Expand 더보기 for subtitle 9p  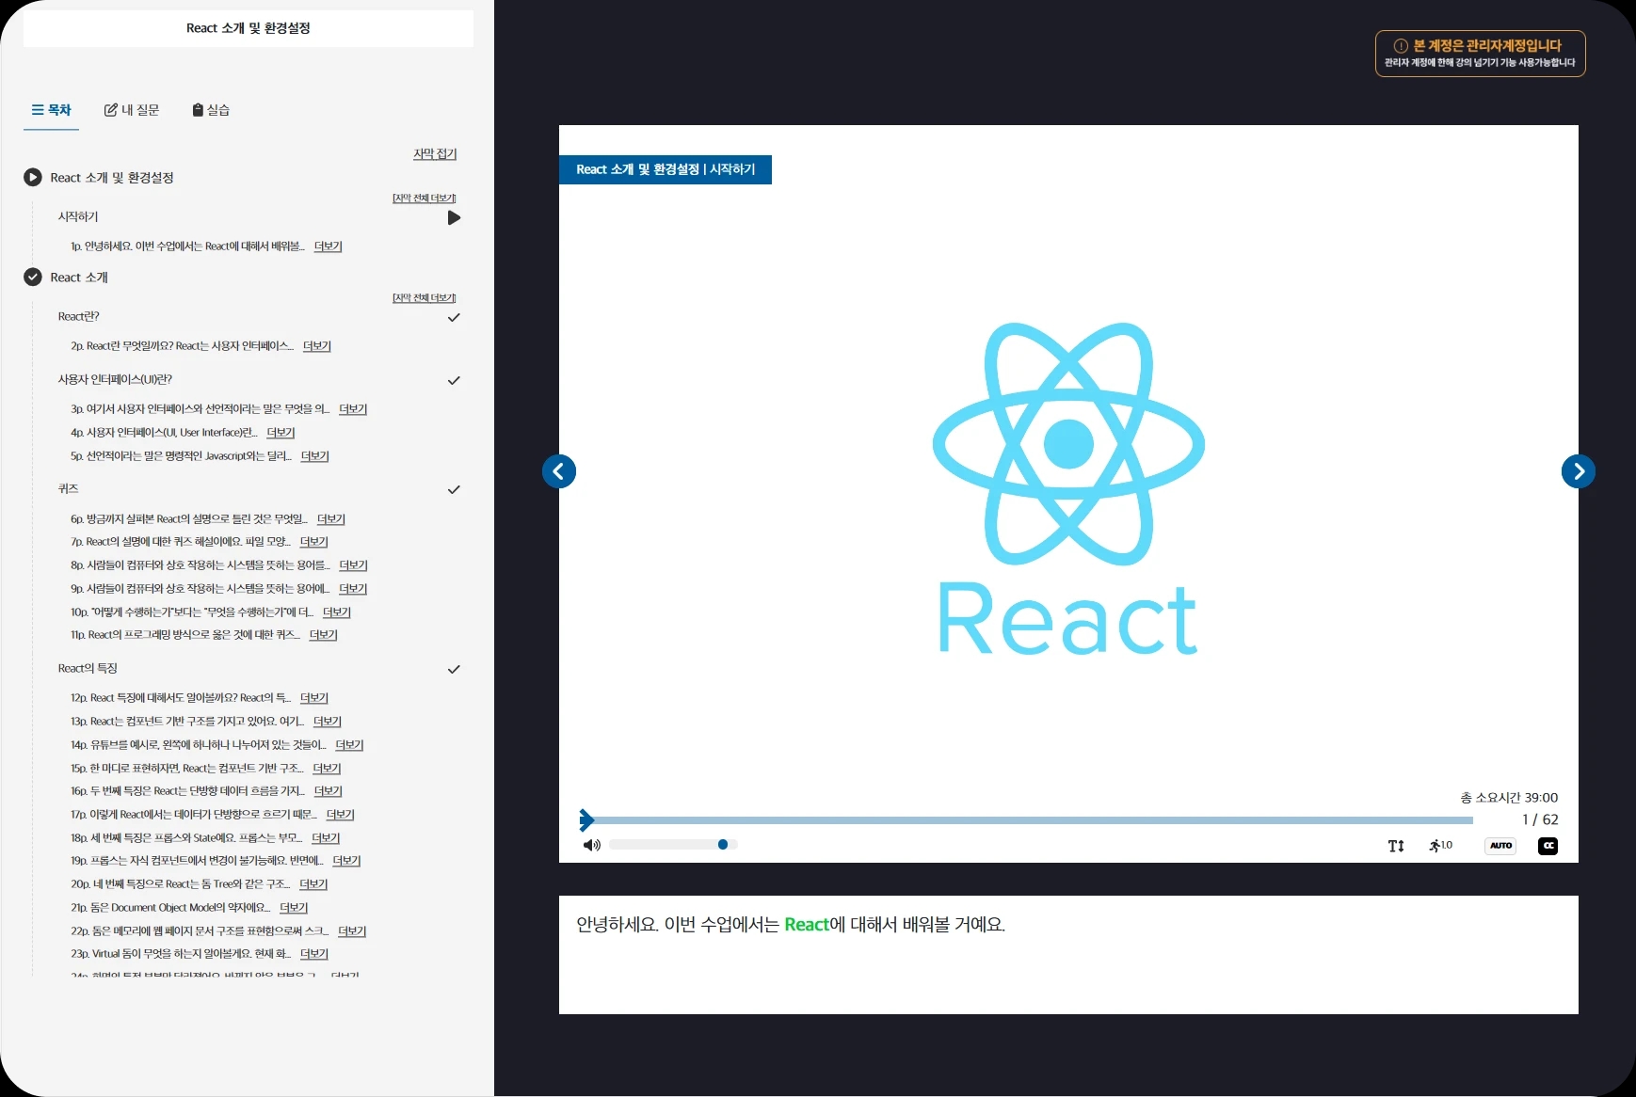353,589
